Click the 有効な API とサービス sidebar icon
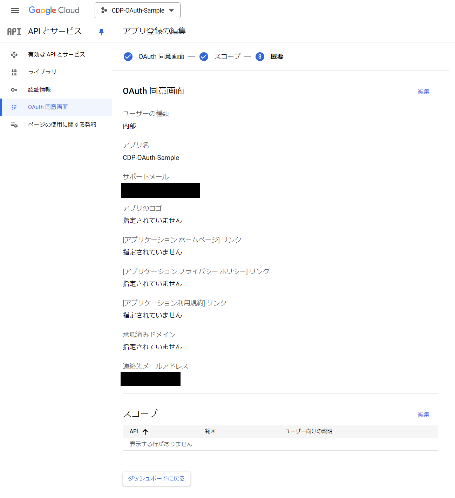This screenshot has height=498, width=455. click(x=14, y=55)
